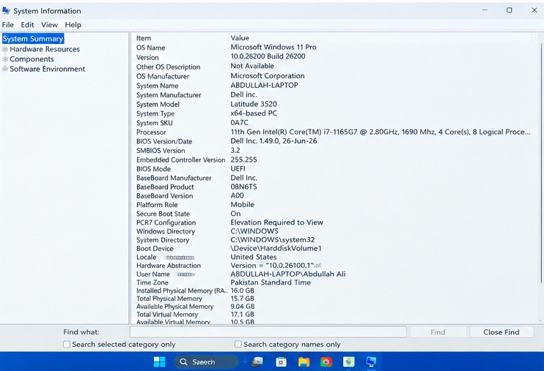Expand the Software Environment tree node
This screenshot has width=544, height=371.
(x=5, y=69)
